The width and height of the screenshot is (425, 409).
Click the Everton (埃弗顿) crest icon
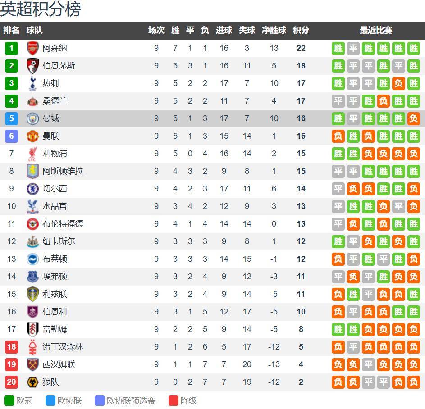(32, 277)
